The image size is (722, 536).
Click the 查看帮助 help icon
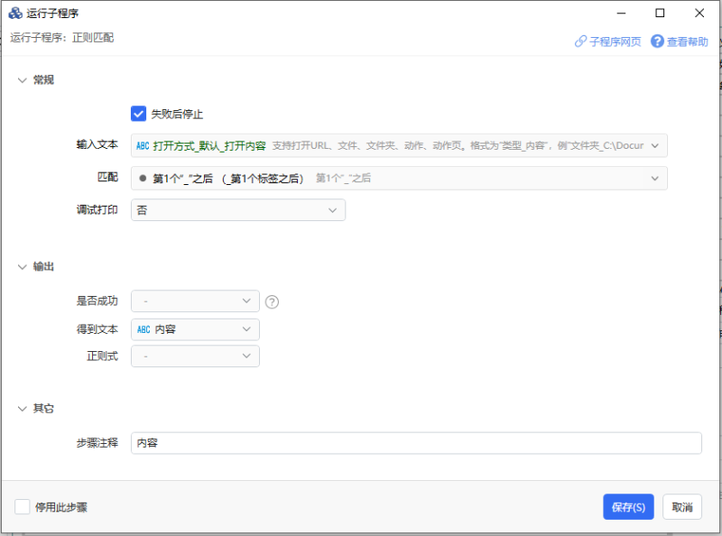point(657,42)
